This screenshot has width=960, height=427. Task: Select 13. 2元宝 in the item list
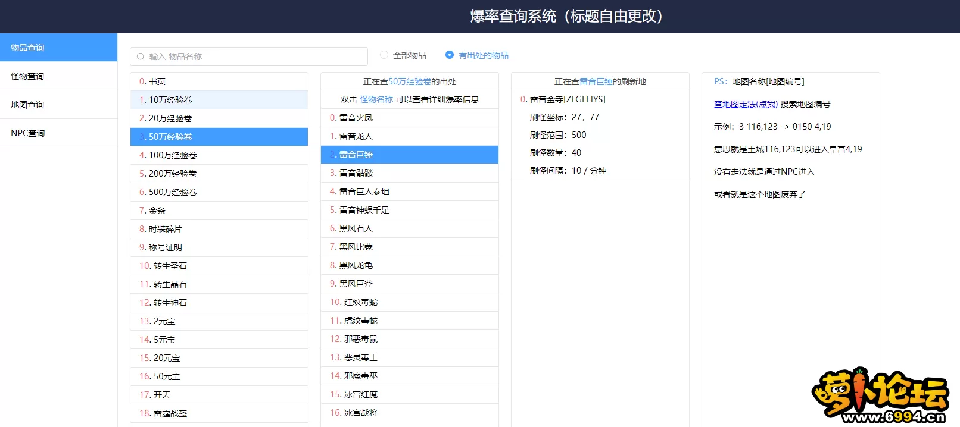[x=219, y=321]
